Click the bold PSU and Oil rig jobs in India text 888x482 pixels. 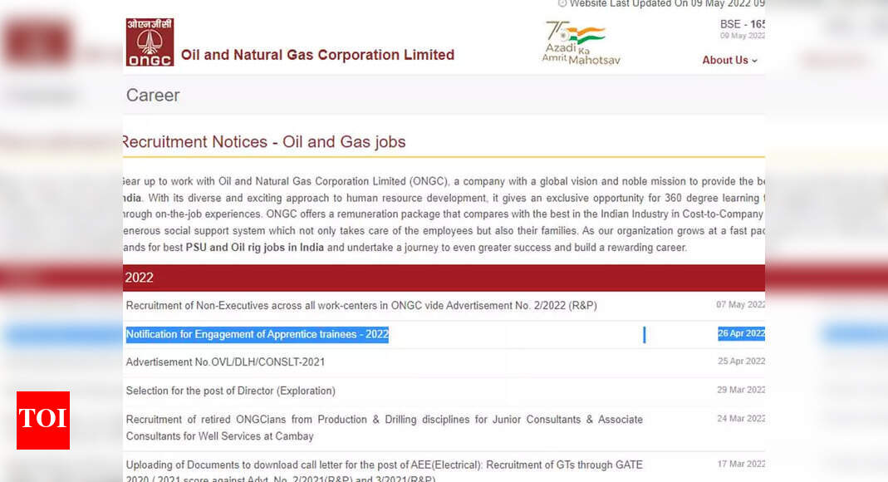point(255,248)
